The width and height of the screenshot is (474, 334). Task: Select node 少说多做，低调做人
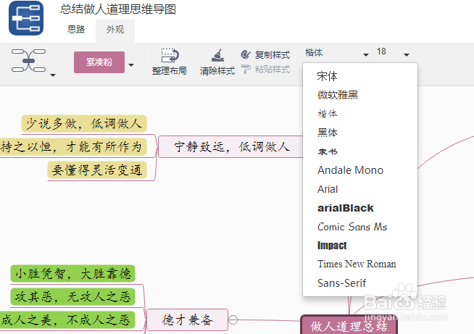click(84, 124)
